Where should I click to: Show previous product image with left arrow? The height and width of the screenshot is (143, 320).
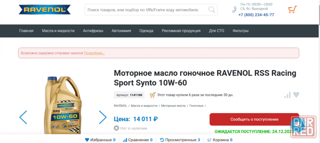[23, 117]
